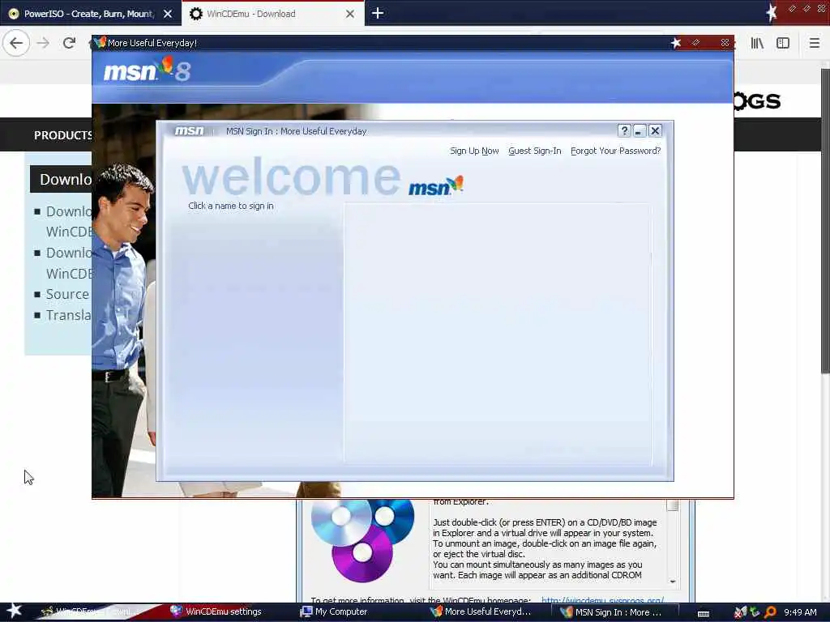Click the star icon in Firefox title bar
This screenshot has width=830, height=622.
click(x=772, y=11)
